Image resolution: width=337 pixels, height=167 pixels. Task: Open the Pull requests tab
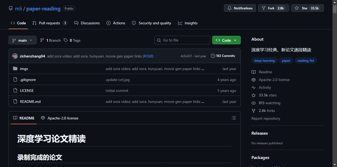[x=50, y=23]
